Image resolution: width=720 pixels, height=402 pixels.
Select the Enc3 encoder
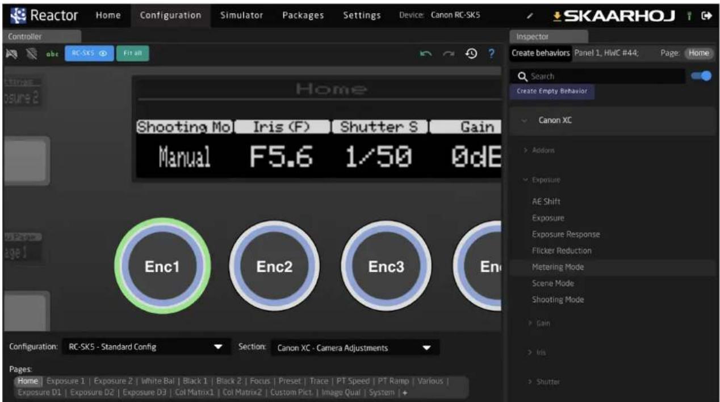[386, 267]
